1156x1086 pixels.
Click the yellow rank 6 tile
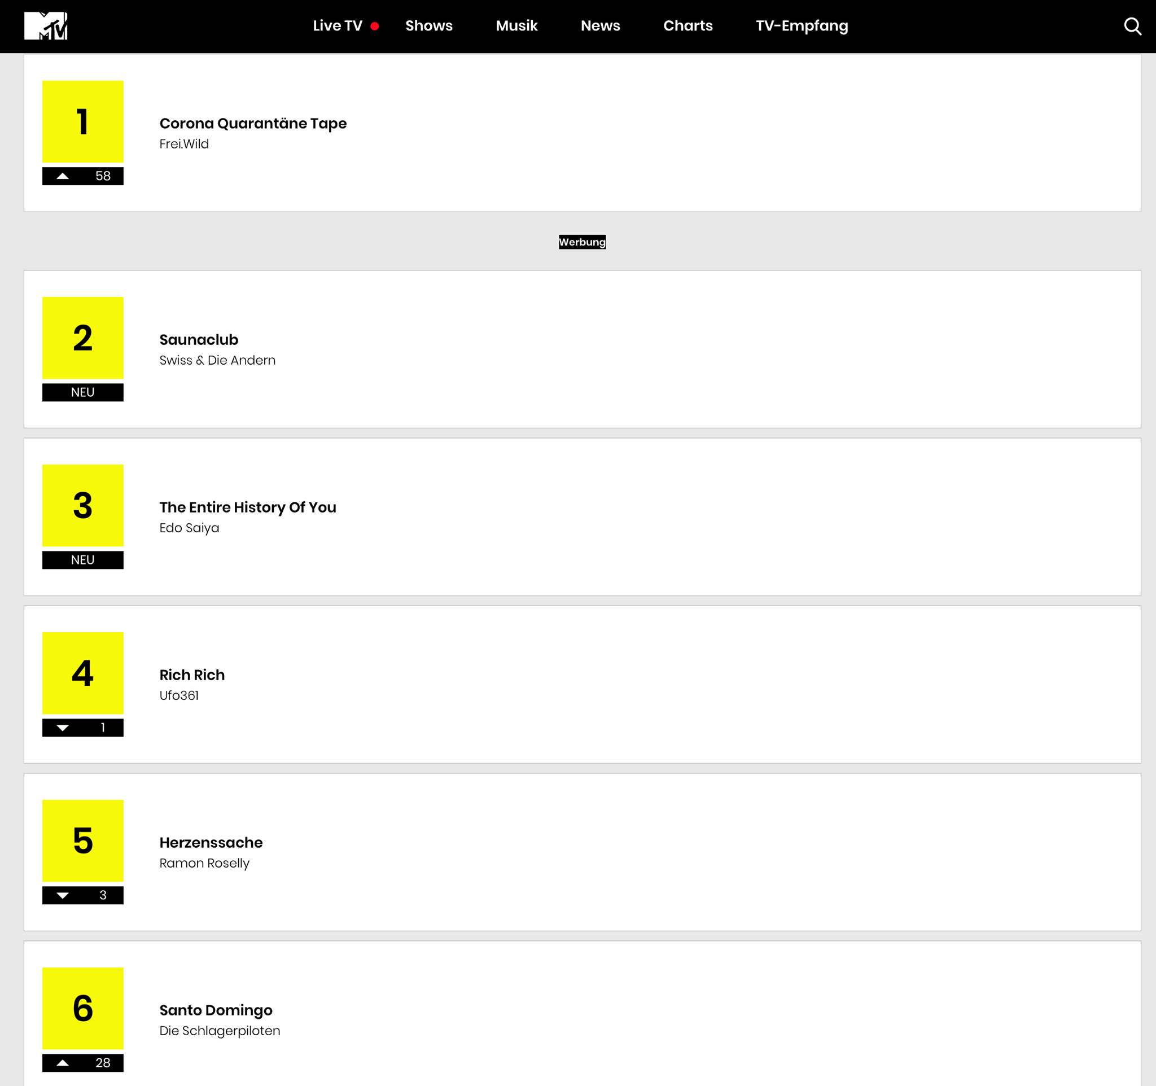[83, 1008]
